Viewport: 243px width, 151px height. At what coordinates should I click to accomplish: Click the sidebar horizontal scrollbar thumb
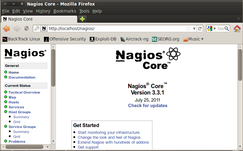[x=25, y=147]
